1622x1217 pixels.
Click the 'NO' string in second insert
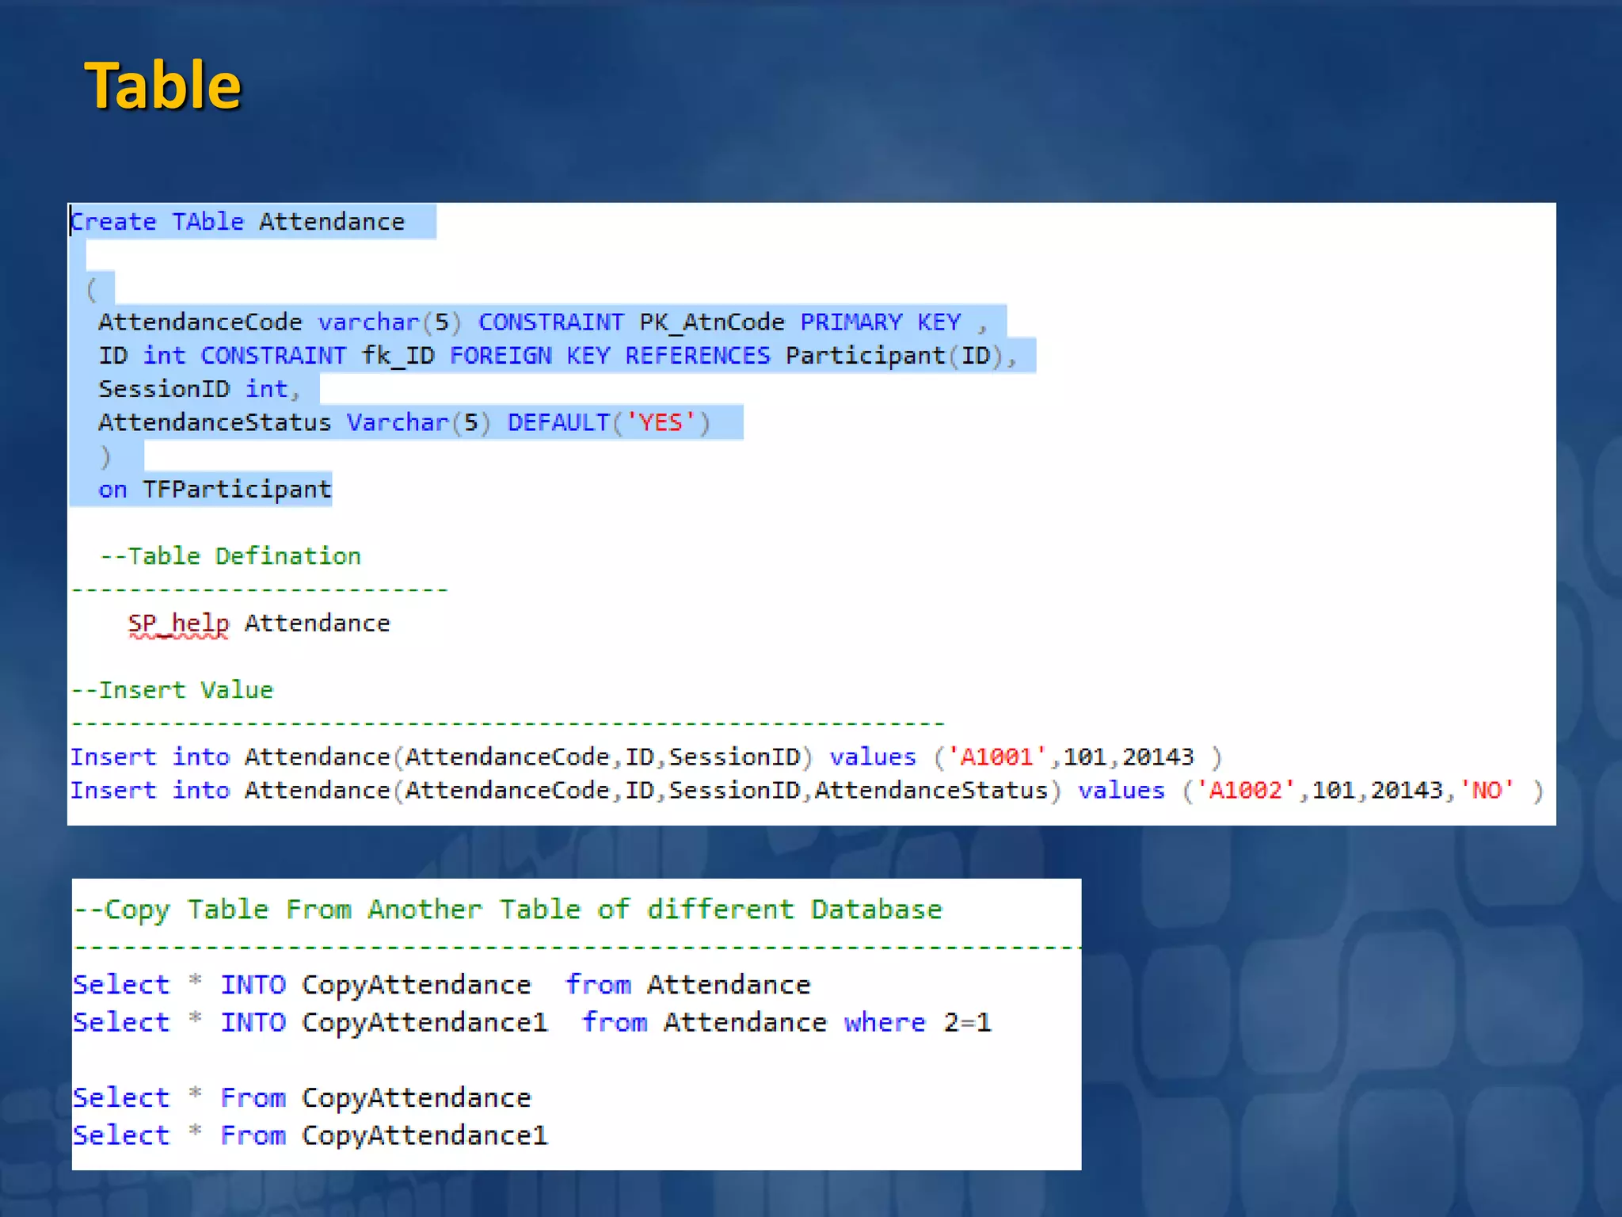point(1487,791)
